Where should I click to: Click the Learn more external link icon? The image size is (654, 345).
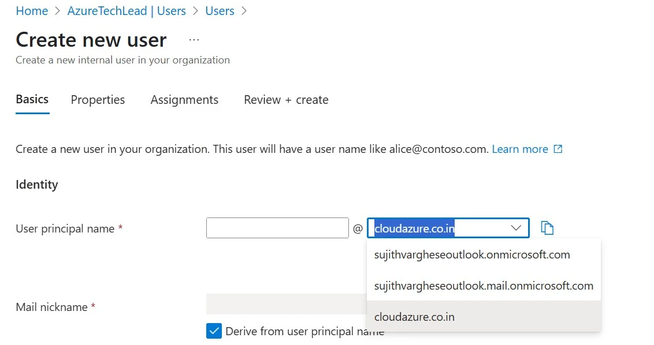(x=558, y=149)
